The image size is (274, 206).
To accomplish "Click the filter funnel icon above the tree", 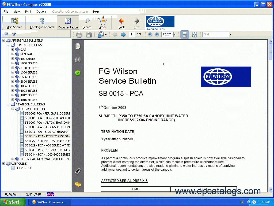I will (14, 34).
